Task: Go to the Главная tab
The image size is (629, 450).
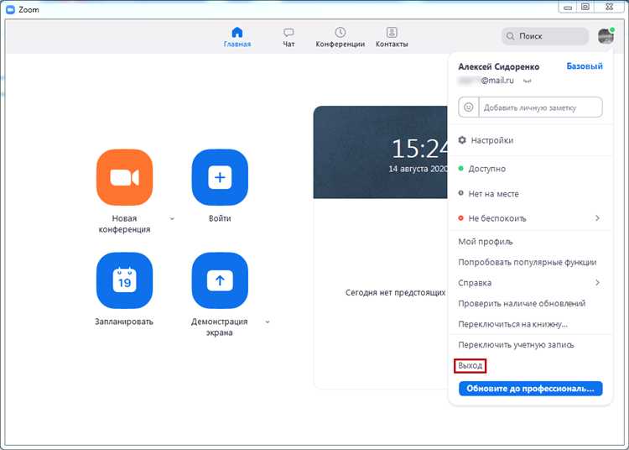Action: 237,37
